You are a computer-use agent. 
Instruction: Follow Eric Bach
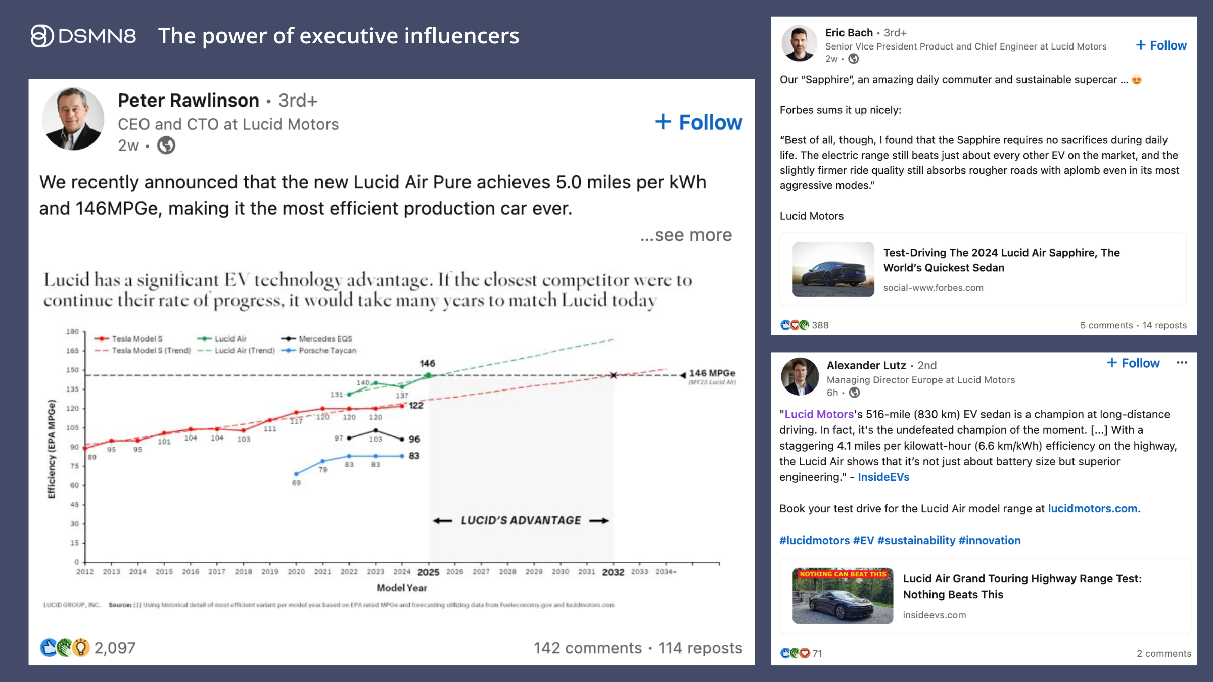pyautogui.click(x=1161, y=45)
